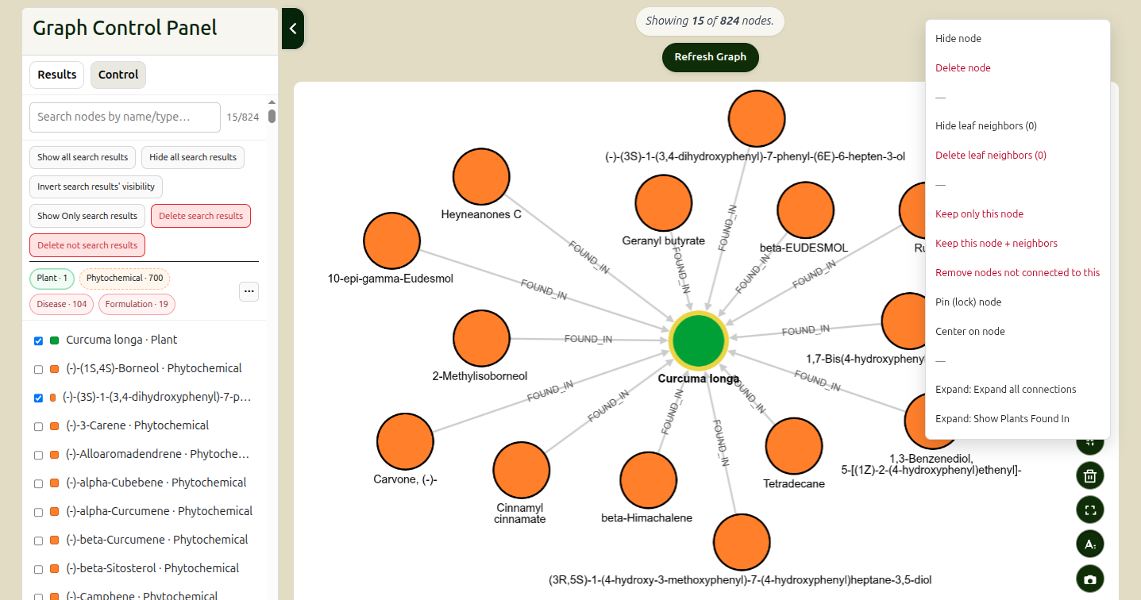This screenshot has width=1141, height=600.
Task: Click the trash delete icon button
Action: [1090, 475]
